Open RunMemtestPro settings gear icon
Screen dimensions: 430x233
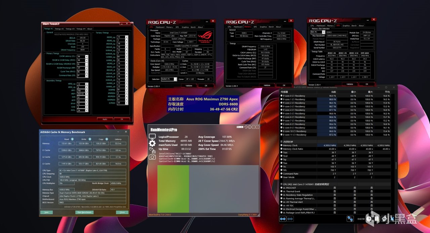152,144
